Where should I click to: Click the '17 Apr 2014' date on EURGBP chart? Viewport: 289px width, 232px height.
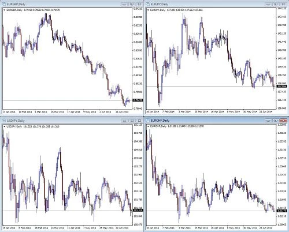73,112
